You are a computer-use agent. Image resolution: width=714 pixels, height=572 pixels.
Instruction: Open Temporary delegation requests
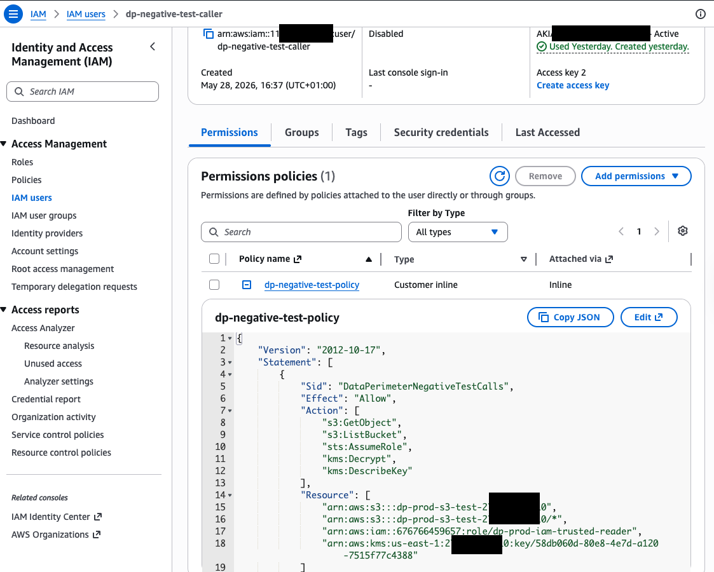74,287
